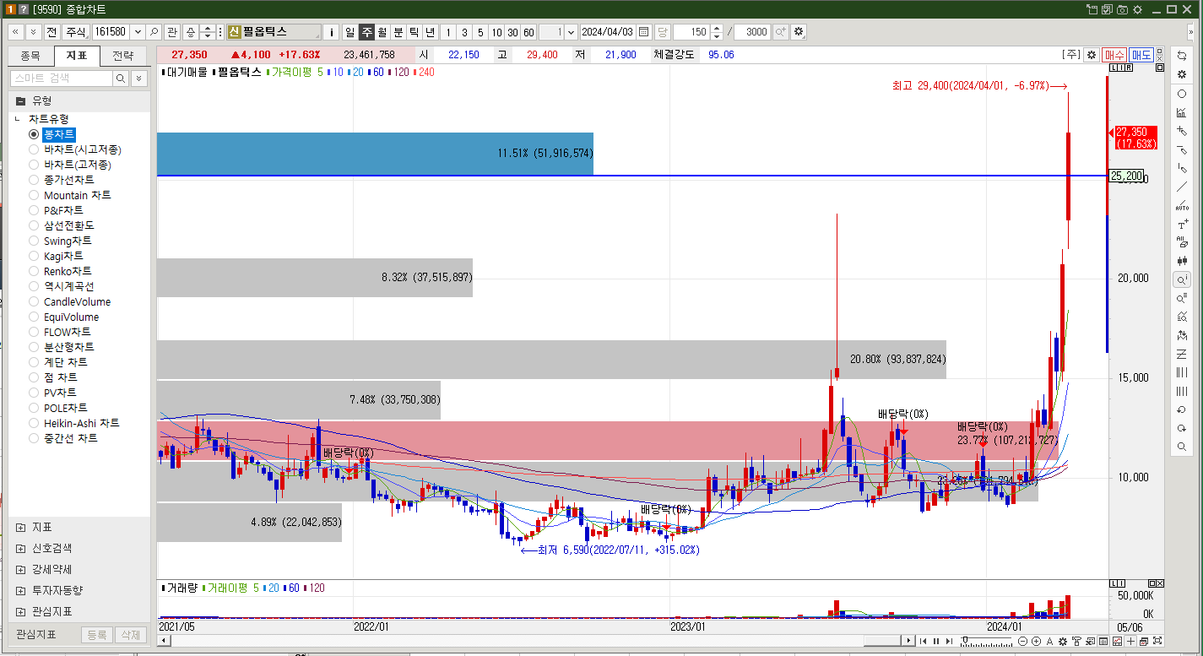
Task: Zoom in chart with plus circle
Action: 1037,642
